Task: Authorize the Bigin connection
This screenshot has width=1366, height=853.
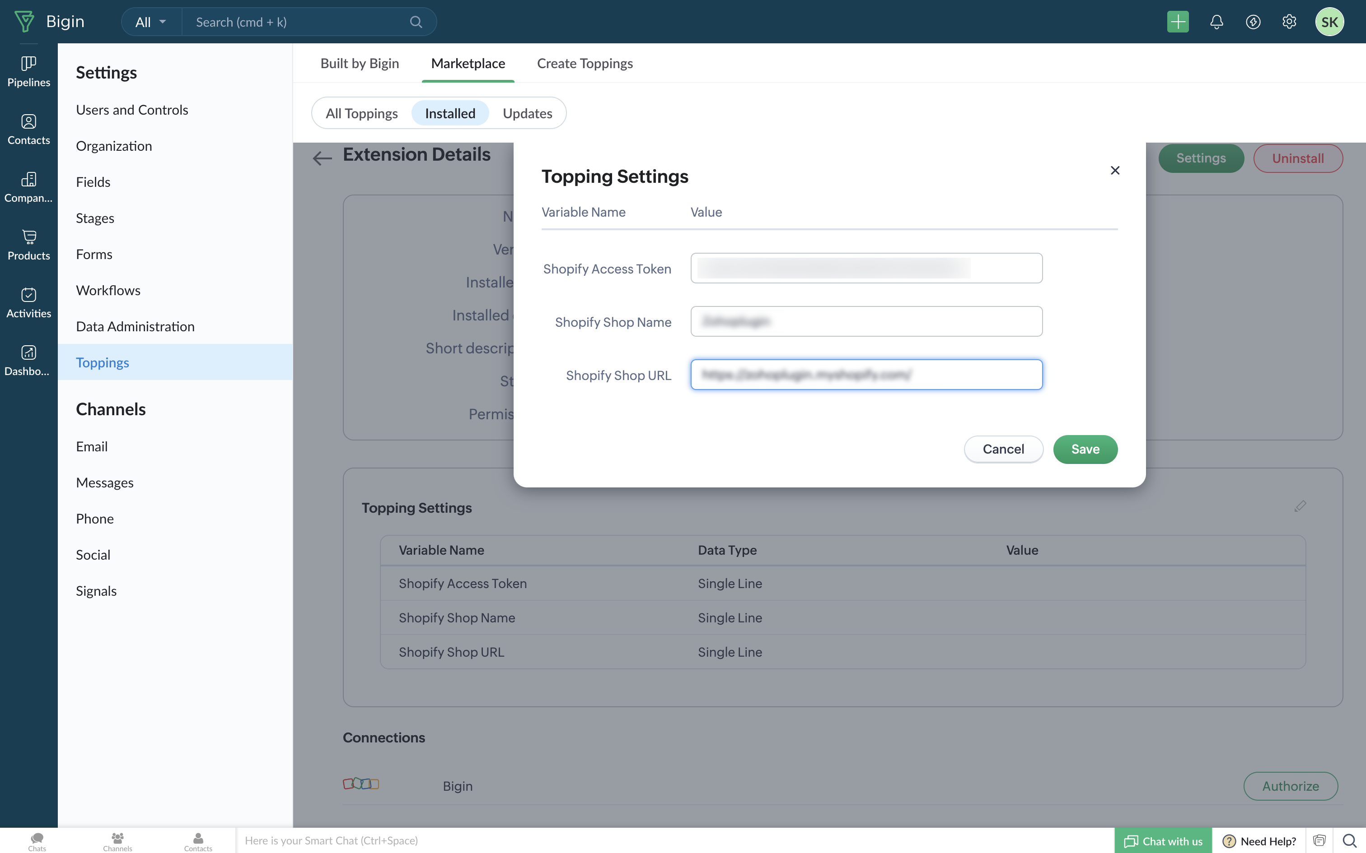Action: [x=1291, y=786]
